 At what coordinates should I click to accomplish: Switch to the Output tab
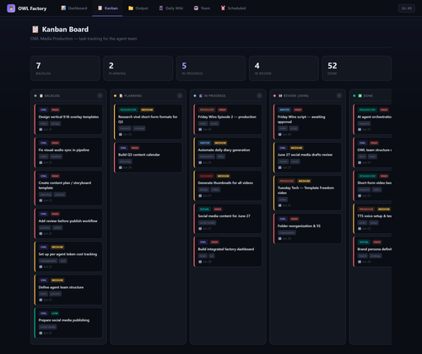[138, 8]
